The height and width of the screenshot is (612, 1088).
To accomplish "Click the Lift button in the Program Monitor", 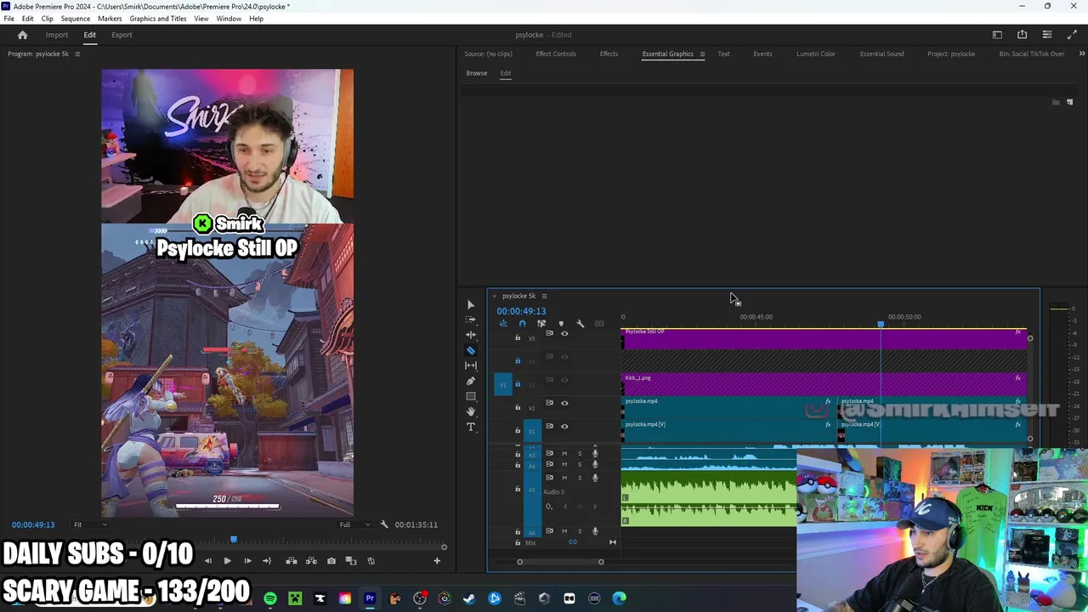I will [291, 561].
